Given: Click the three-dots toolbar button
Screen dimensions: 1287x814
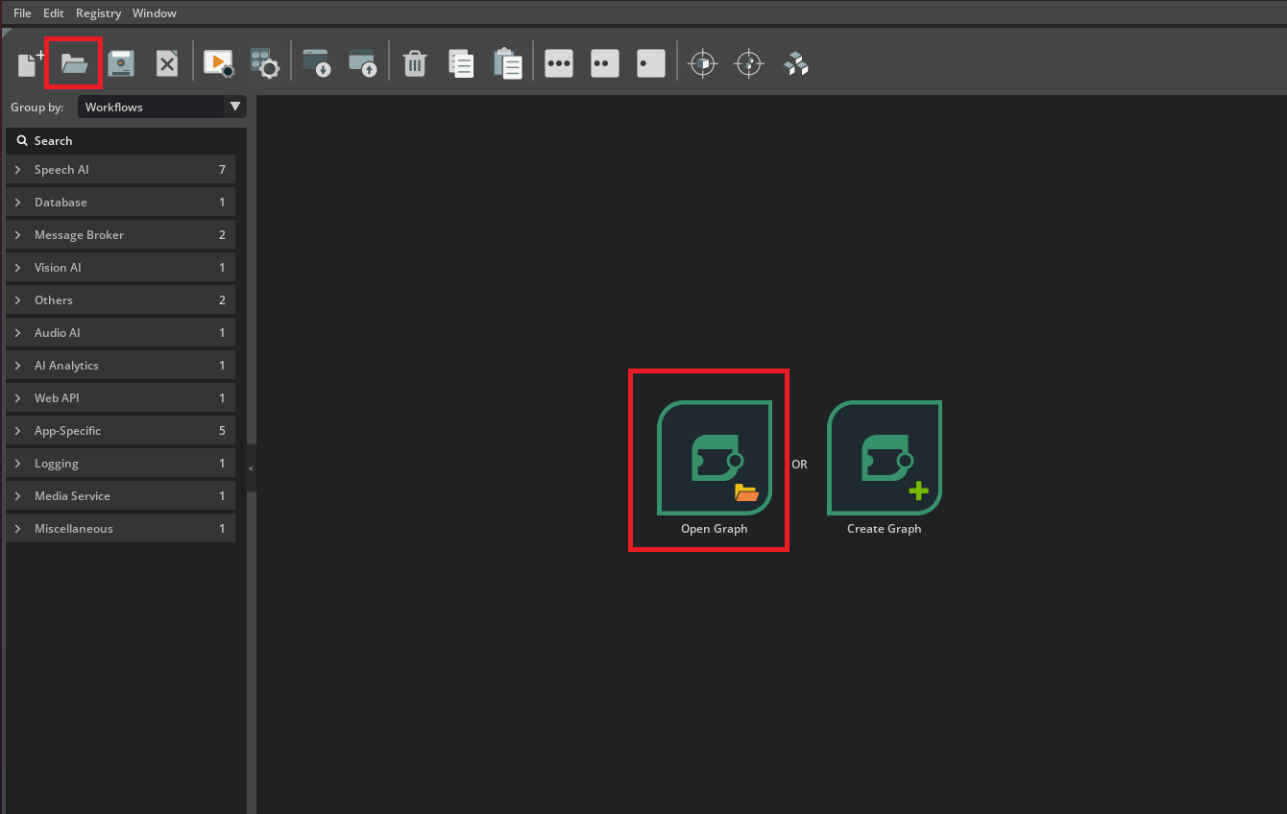Looking at the screenshot, I should tap(558, 64).
